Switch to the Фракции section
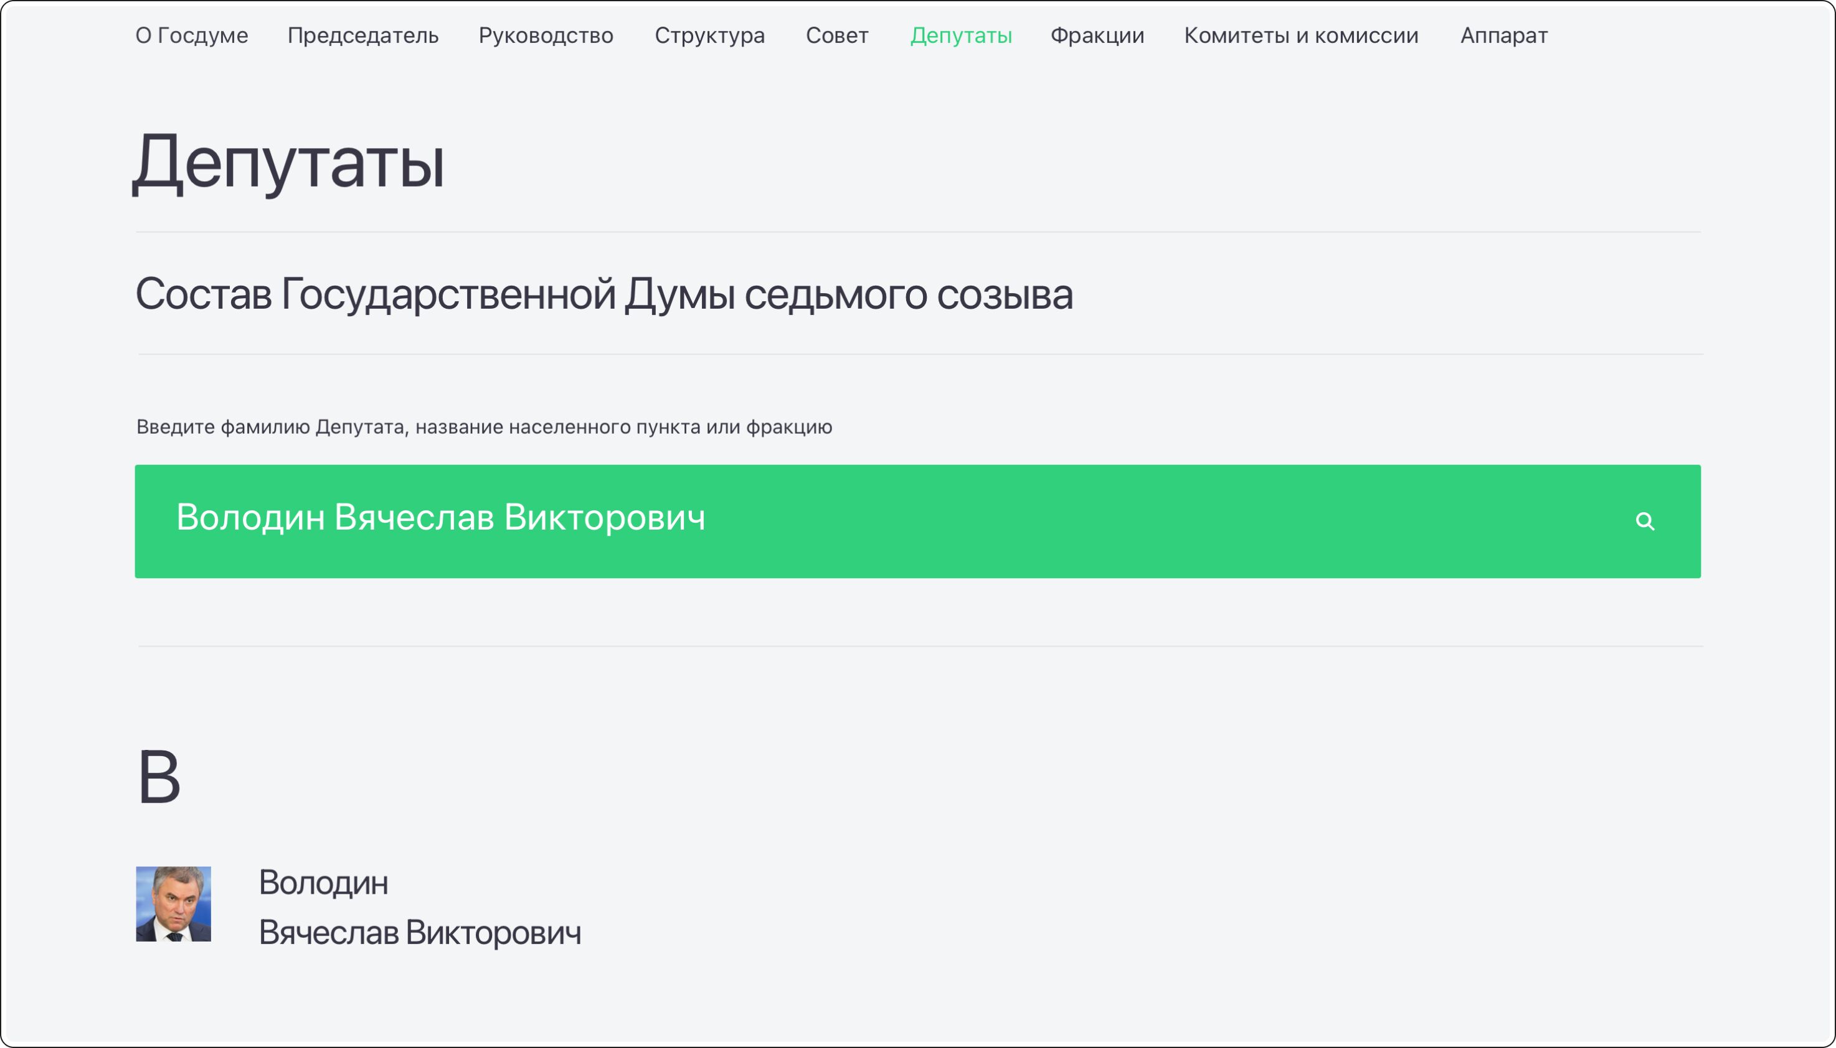This screenshot has height=1048, width=1836. pyautogui.click(x=1097, y=35)
